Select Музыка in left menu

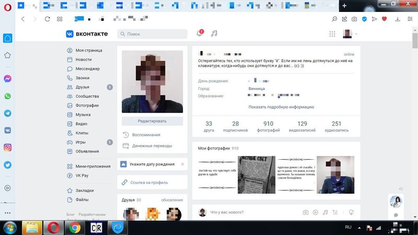click(83, 114)
